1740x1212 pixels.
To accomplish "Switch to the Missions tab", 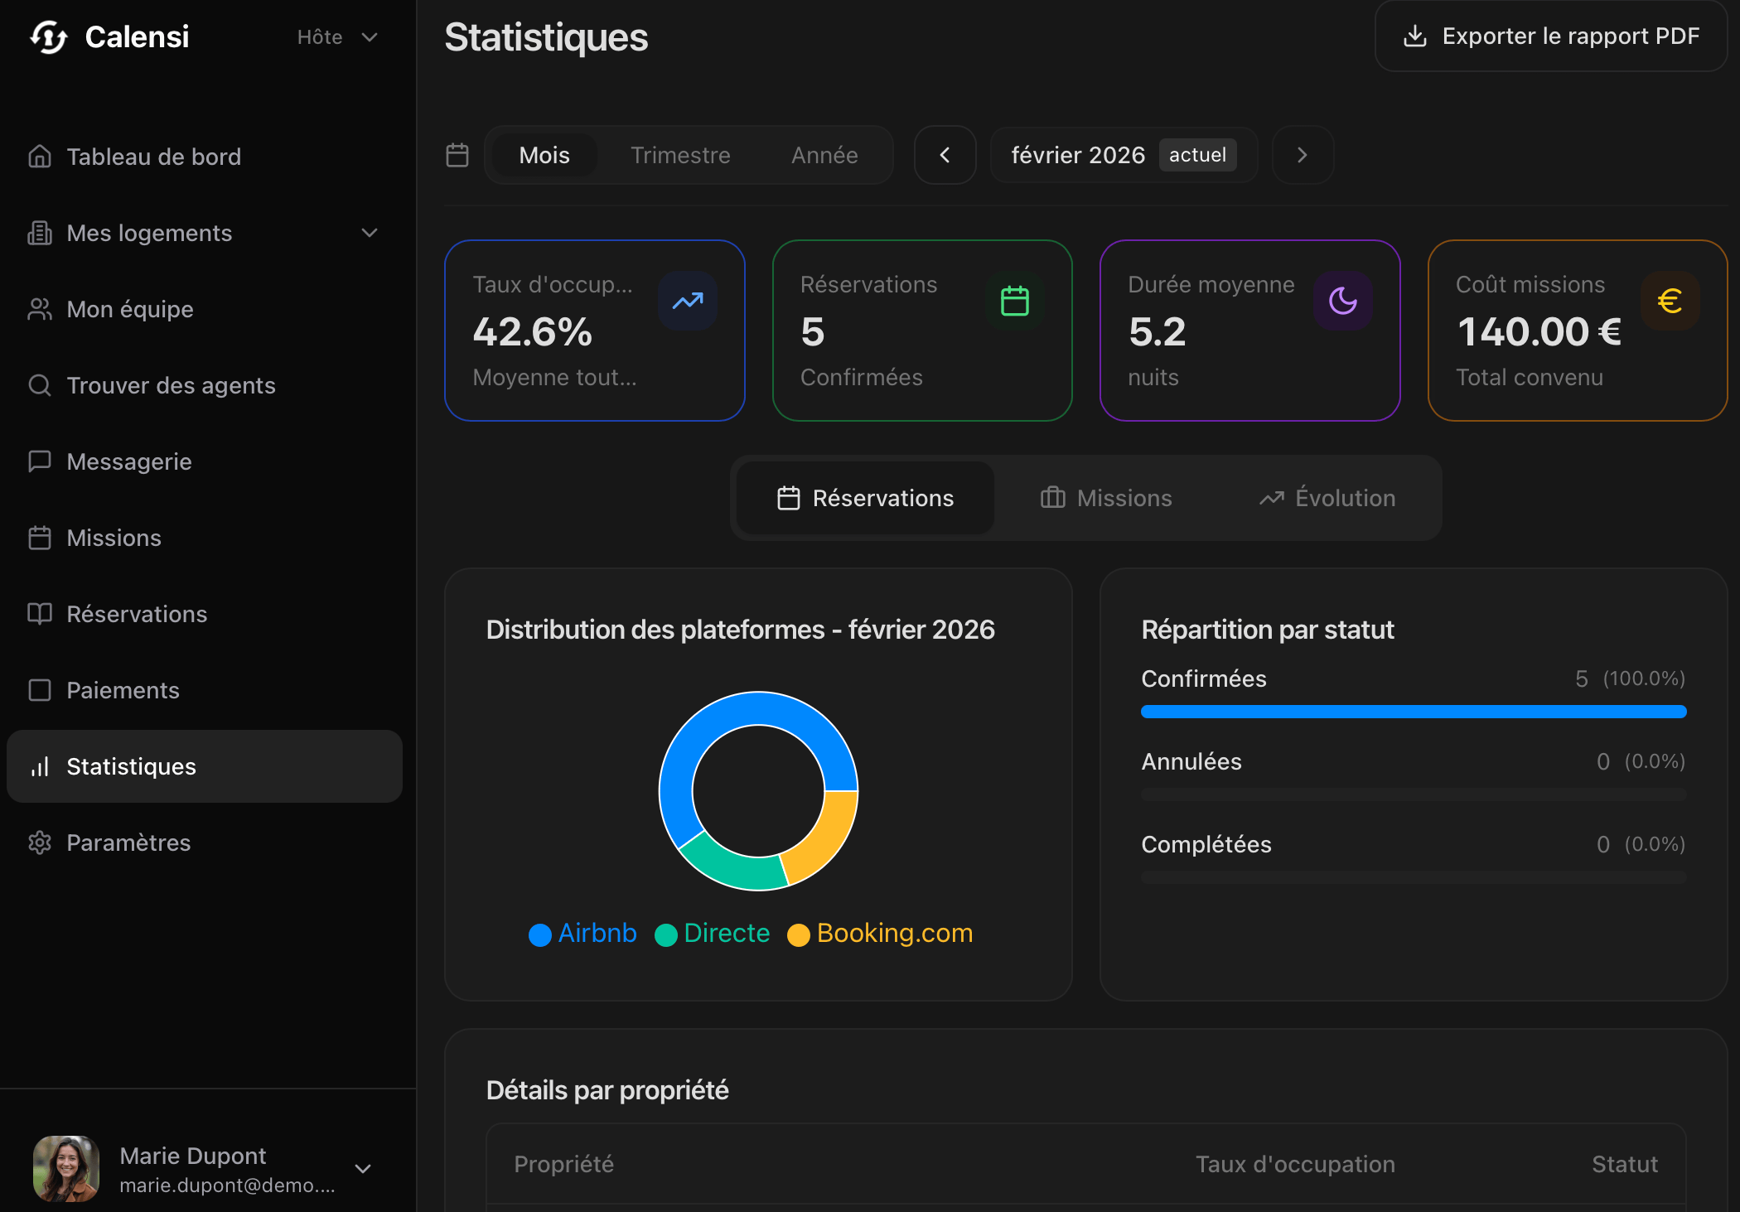I will [x=1106, y=498].
